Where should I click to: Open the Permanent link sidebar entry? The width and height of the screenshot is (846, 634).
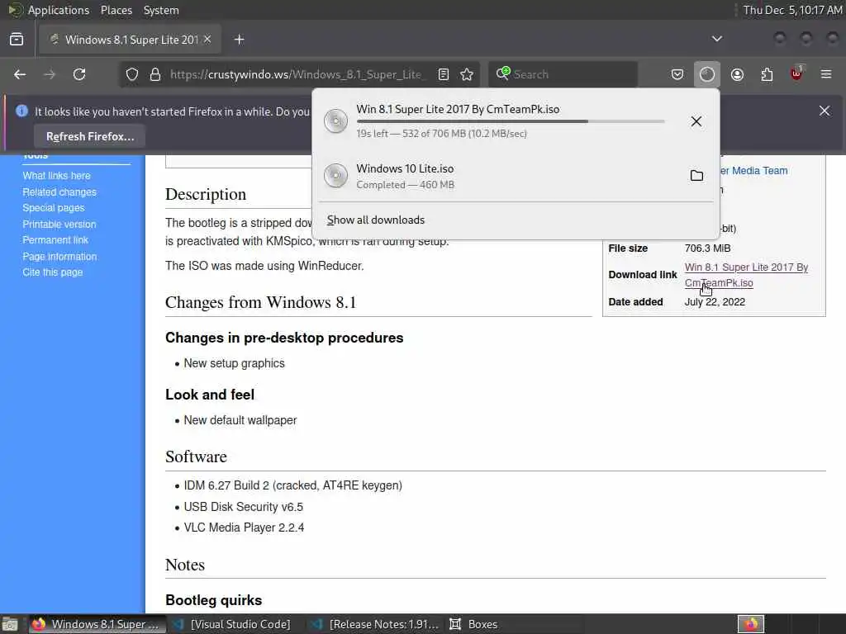pyautogui.click(x=55, y=240)
